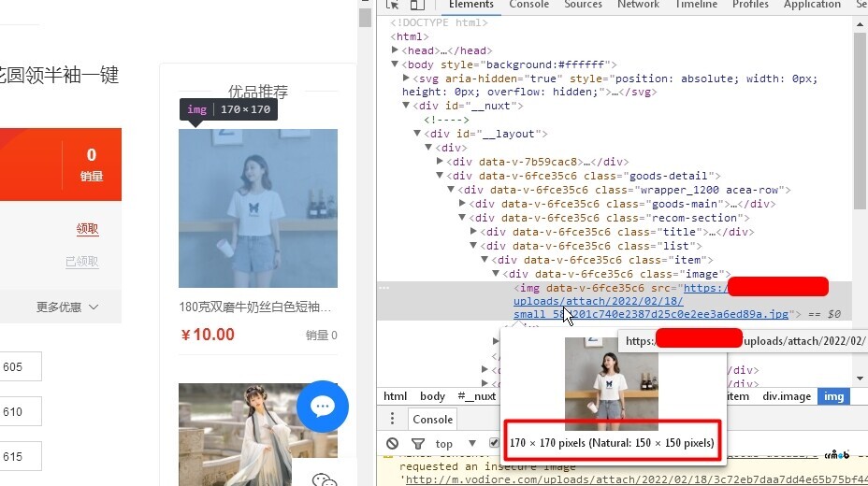Viewport: 868px width, 486px height.
Task: Expand the goods-main div node
Action: [462, 204]
